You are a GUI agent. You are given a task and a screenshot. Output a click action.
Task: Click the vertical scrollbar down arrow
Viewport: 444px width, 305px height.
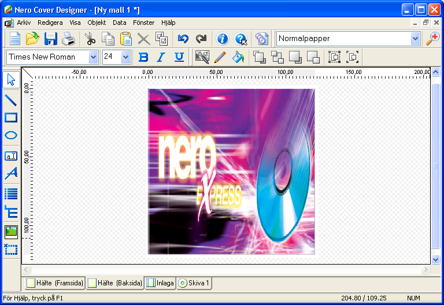pyautogui.click(x=435, y=259)
